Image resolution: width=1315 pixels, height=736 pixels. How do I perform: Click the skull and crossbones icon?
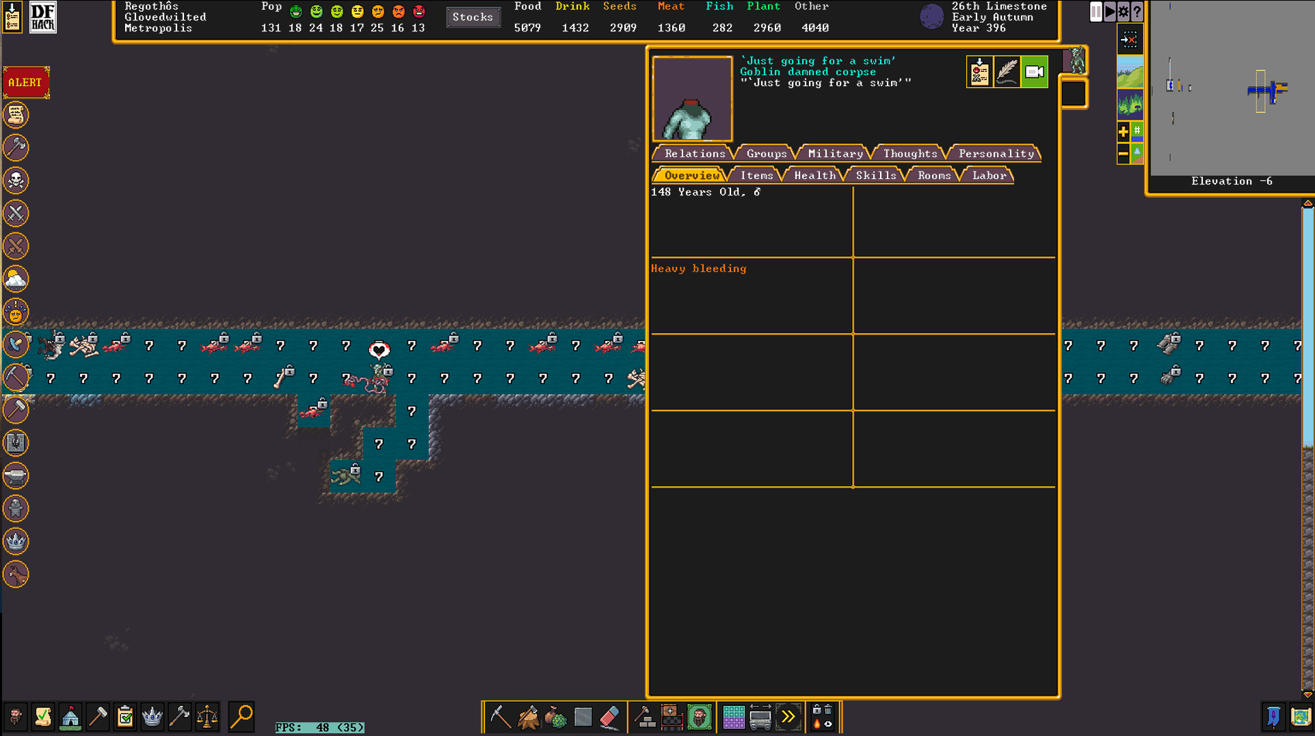pyautogui.click(x=16, y=180)
